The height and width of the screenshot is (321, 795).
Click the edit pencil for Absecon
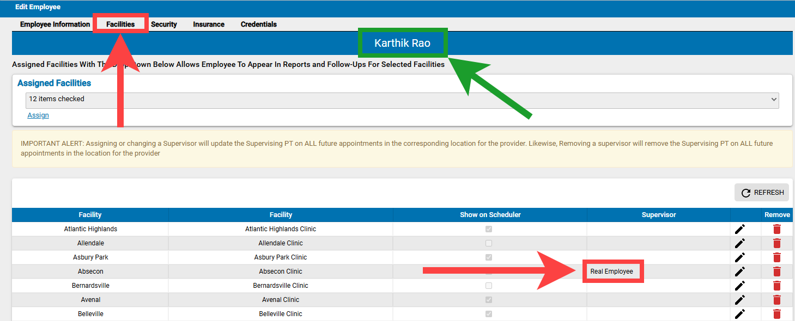tap(739, 271)
